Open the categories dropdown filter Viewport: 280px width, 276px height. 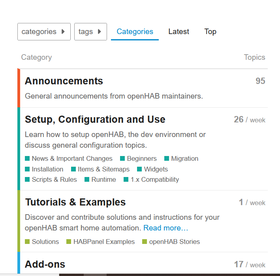click(x=44, y=32)
